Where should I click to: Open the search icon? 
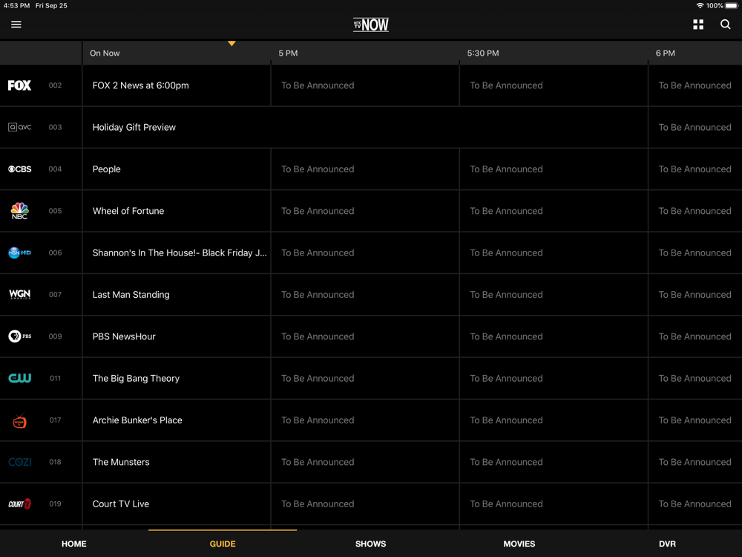725,25
